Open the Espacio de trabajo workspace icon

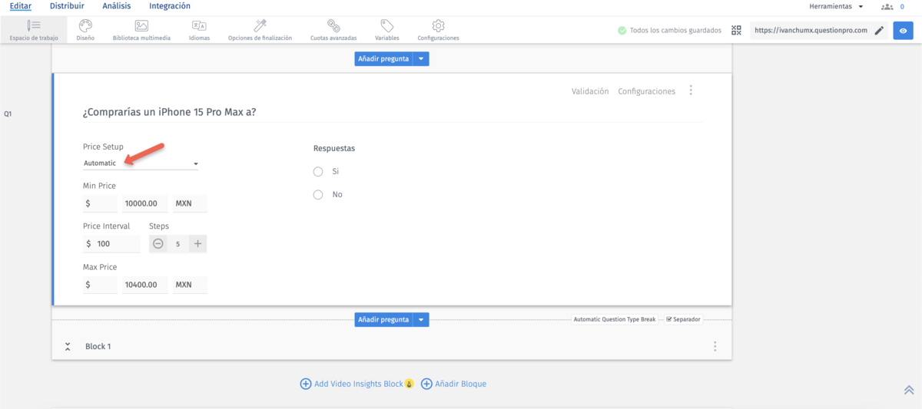(x=34, y=25)
